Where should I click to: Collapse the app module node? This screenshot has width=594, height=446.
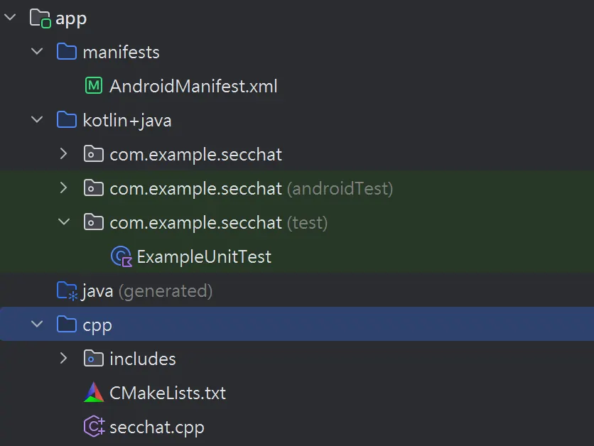coord(10,17)
